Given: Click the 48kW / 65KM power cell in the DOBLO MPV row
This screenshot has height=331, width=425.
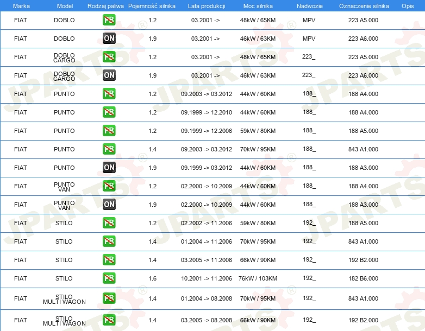Looking at the screenshot, I should [x=258, y=20].
